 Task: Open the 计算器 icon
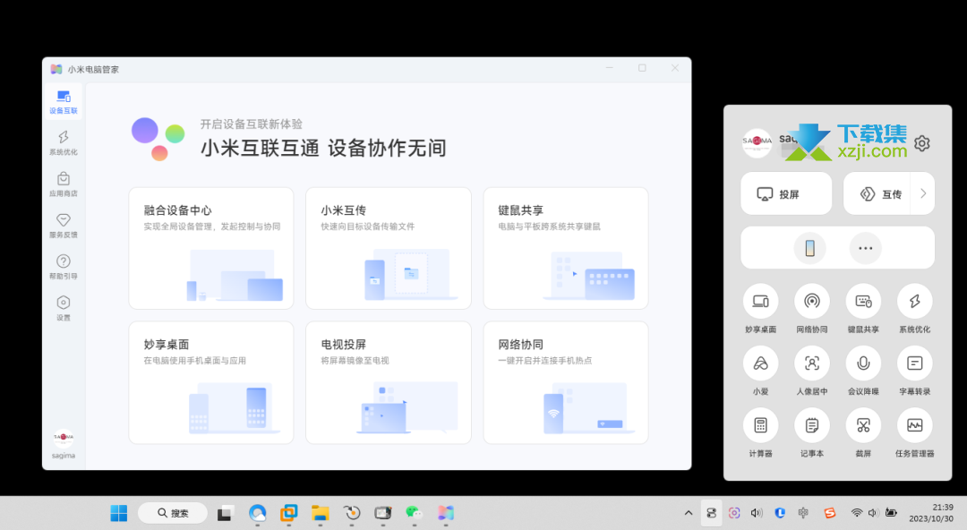760,425
